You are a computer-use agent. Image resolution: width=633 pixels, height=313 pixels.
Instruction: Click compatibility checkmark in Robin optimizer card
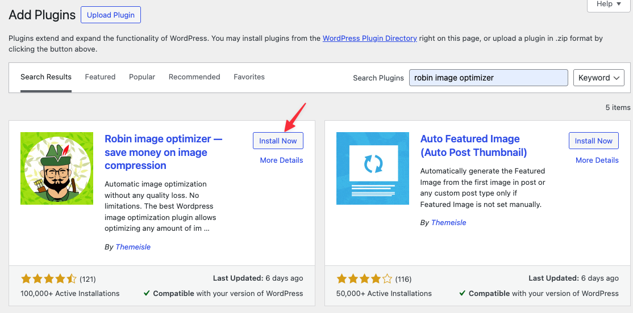click(147, 293)
